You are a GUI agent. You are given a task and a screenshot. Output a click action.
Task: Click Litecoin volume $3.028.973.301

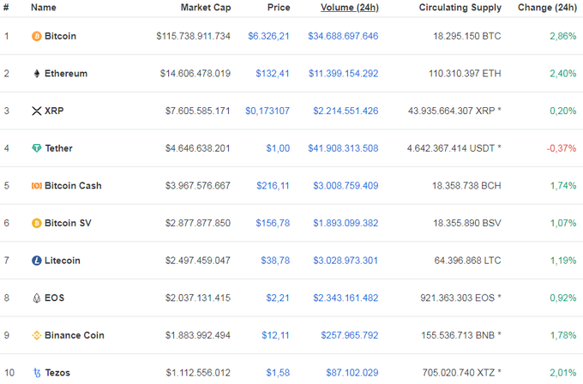[346, 261]
